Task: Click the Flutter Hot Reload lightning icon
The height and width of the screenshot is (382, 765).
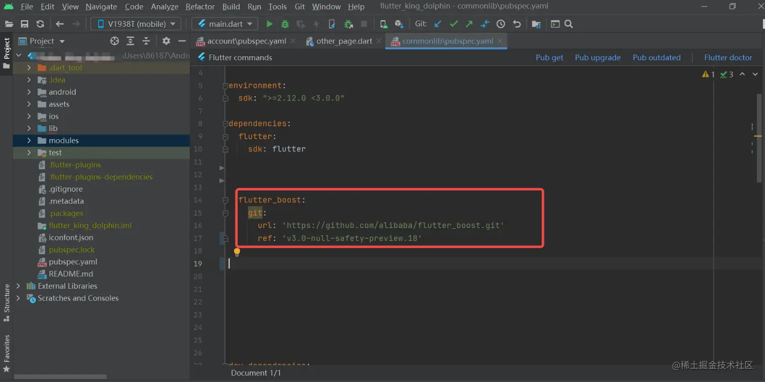Action: coord(316,24)
